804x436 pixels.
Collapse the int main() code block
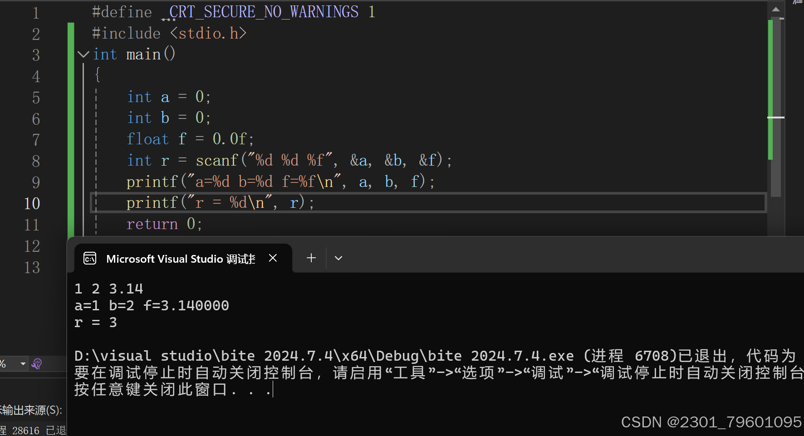(x=83, y=54)
